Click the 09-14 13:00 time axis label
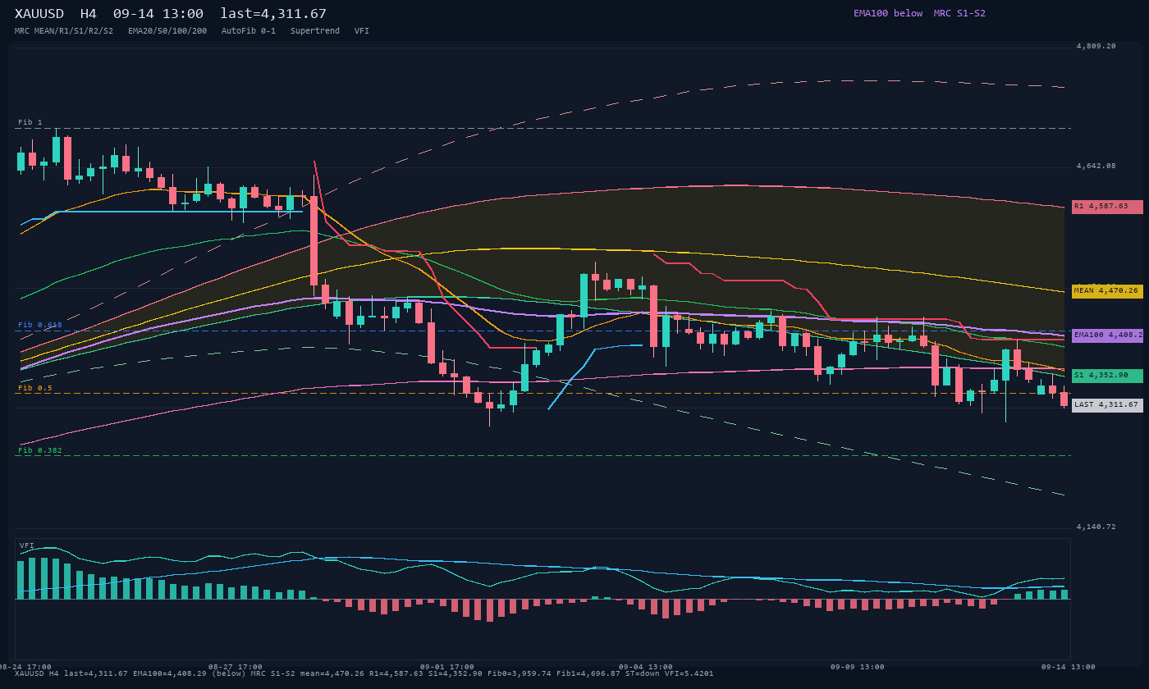This screenshot has height=689, width=1149. 1068,667
